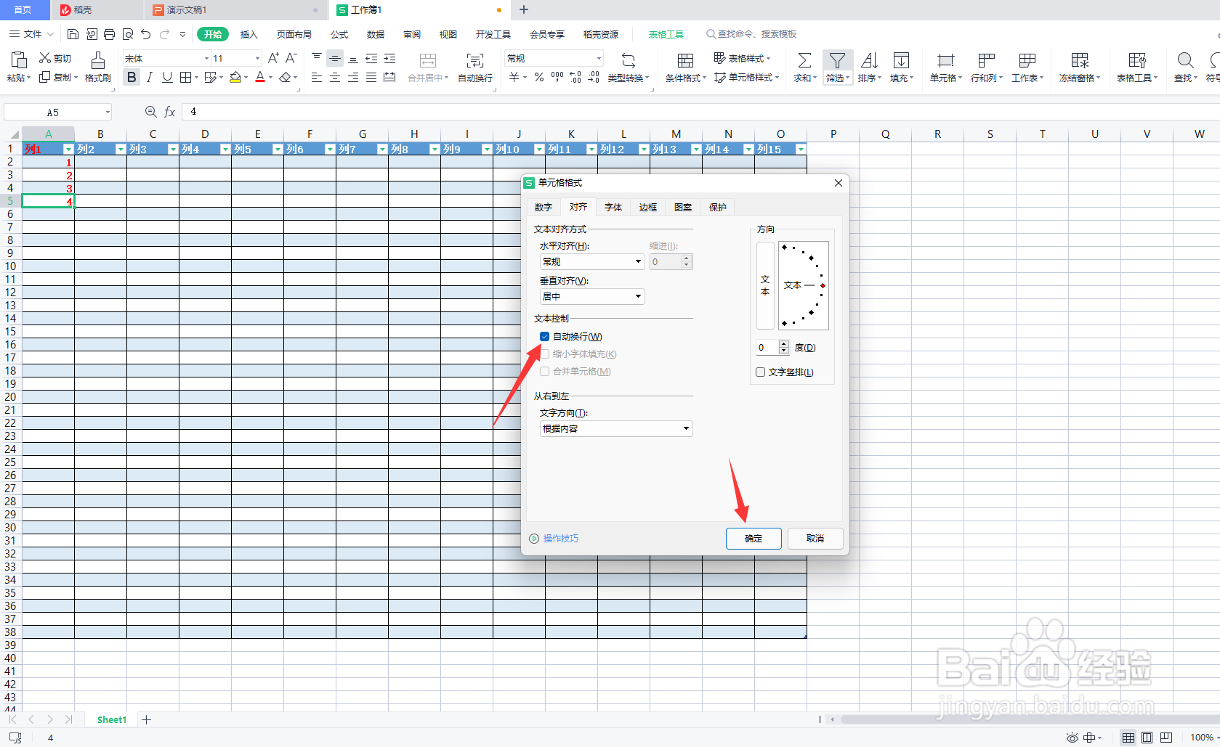The image size is (1220, 747).
Task: Open the 文字方向 dropdown showing 根据内容
Action: pos(616,429)
